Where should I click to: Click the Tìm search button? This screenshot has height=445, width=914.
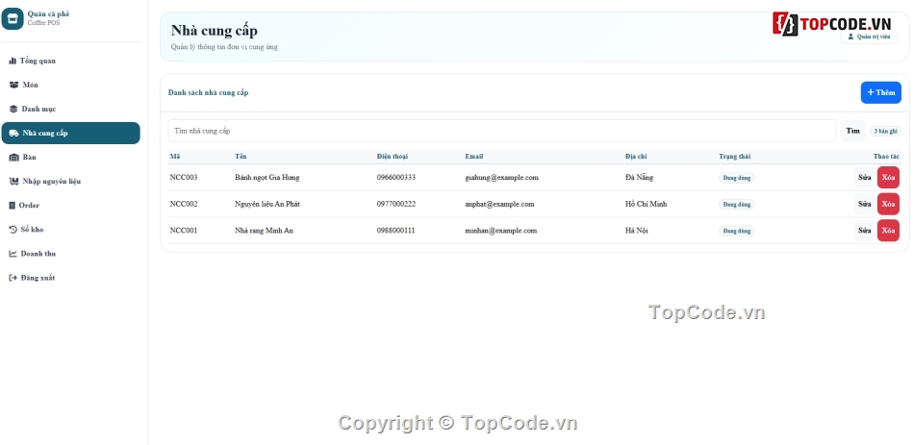pyautogui.click(x=852, y=131)
